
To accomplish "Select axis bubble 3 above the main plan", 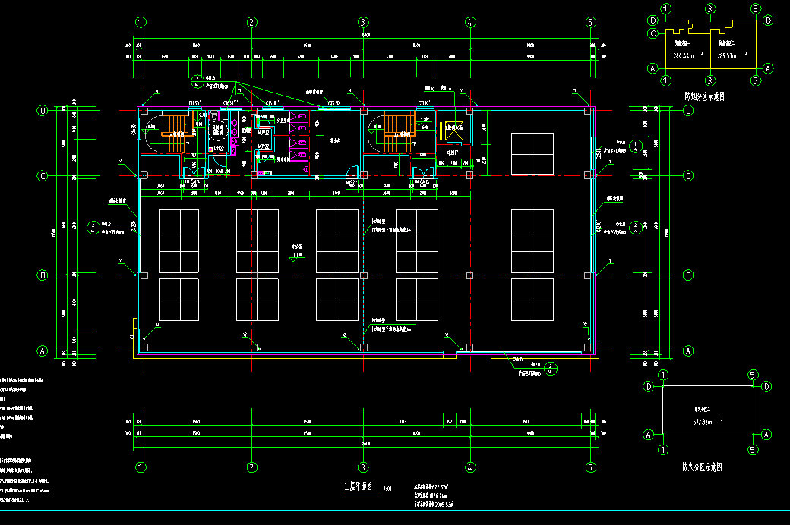I will [x=363, y=22].
